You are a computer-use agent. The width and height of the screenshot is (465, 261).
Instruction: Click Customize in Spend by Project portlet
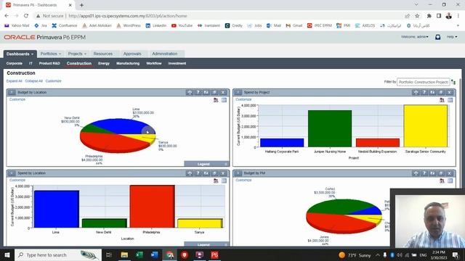pyautogui.click(x=243, y=99)
